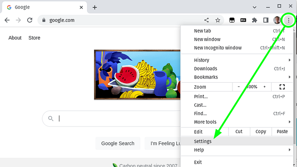Expand the History submenu

237,60
